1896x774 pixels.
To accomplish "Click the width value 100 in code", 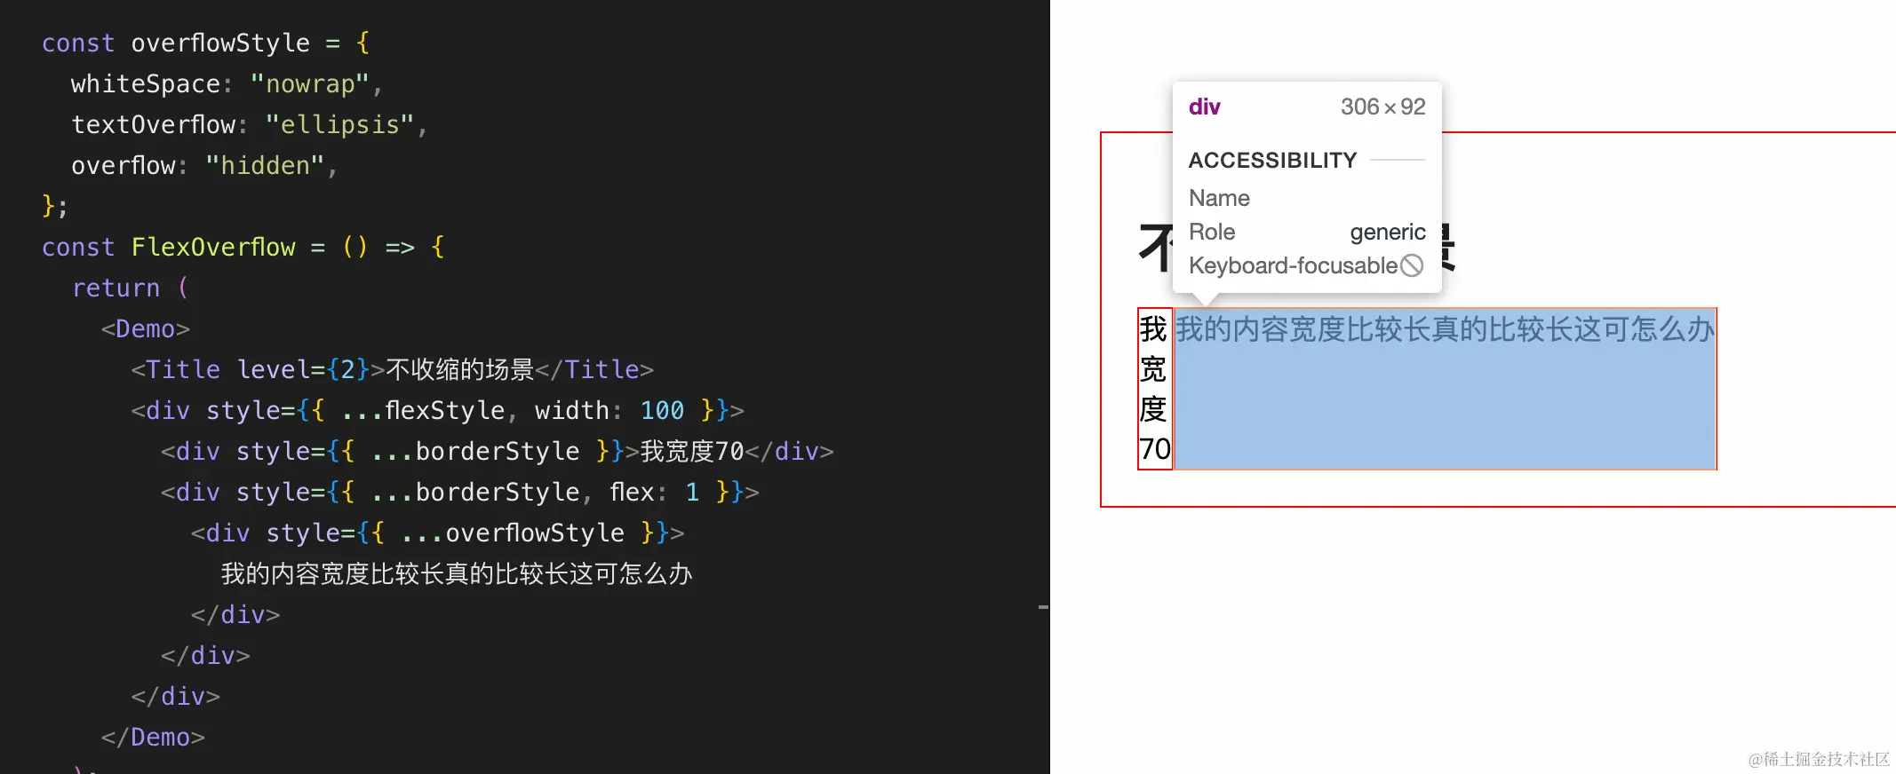I will coord(662,411).
